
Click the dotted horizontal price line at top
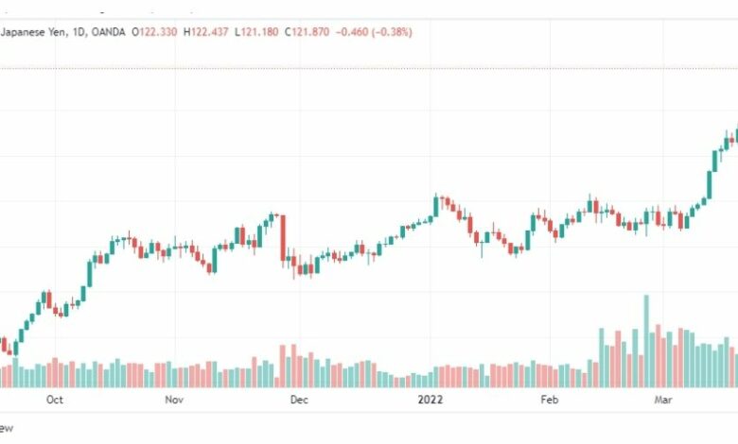pos(369,69)
